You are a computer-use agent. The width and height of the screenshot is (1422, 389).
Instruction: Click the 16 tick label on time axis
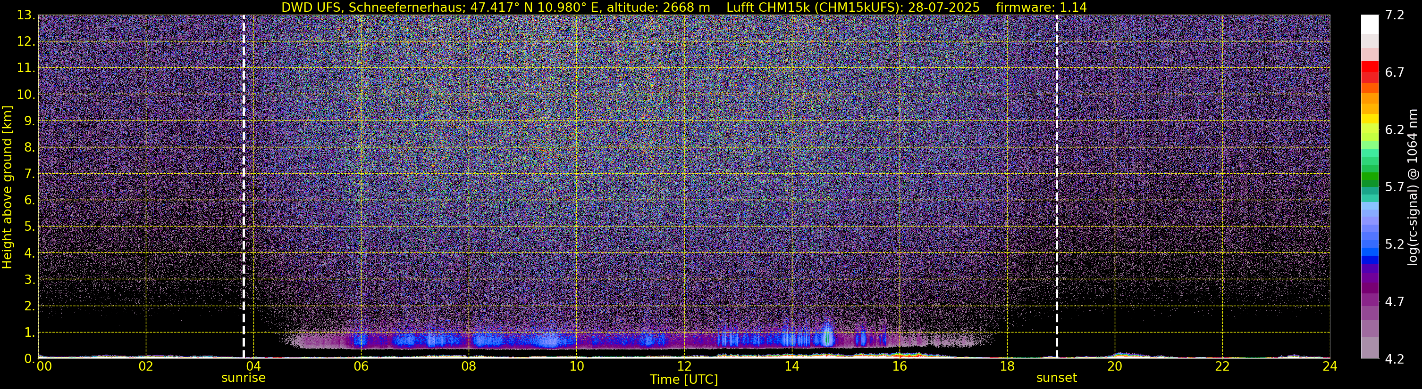click(x=899, y=366)
